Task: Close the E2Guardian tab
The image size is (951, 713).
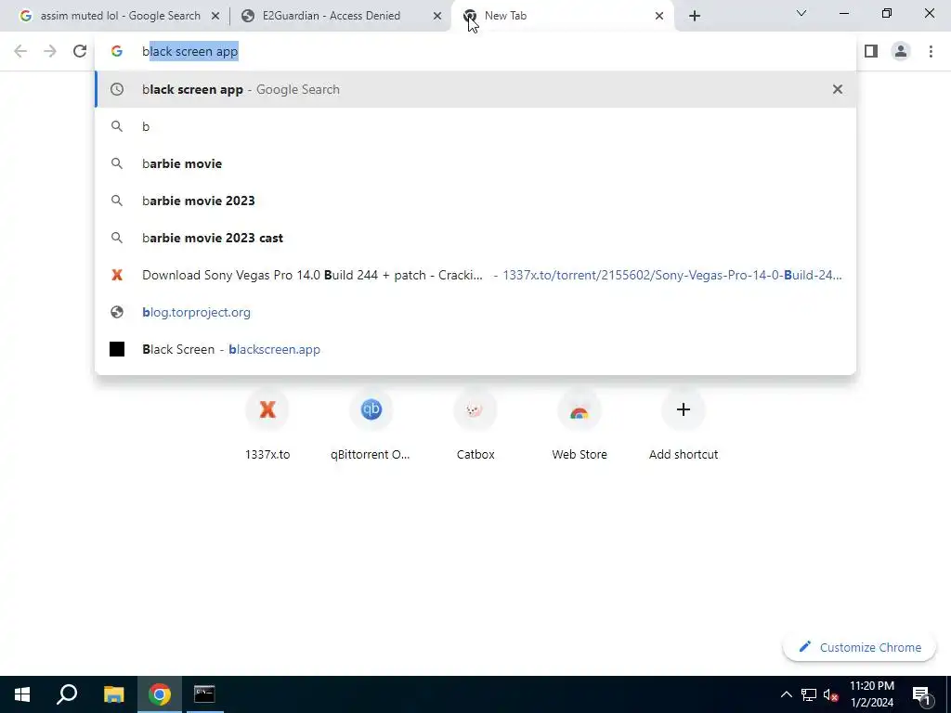Action: 437,16
